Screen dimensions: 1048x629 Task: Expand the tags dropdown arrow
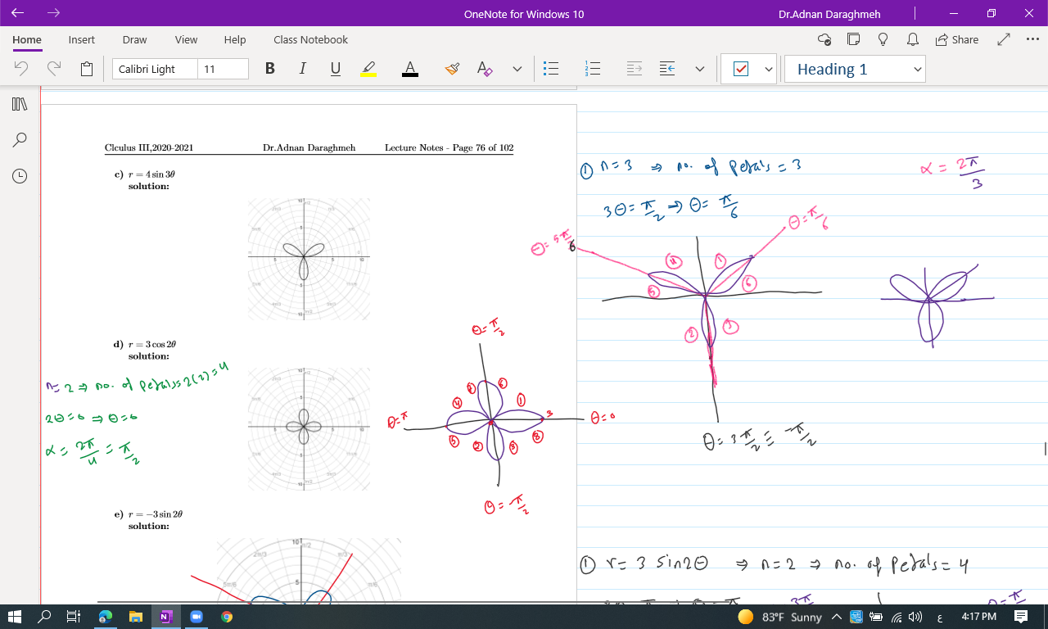769,69
